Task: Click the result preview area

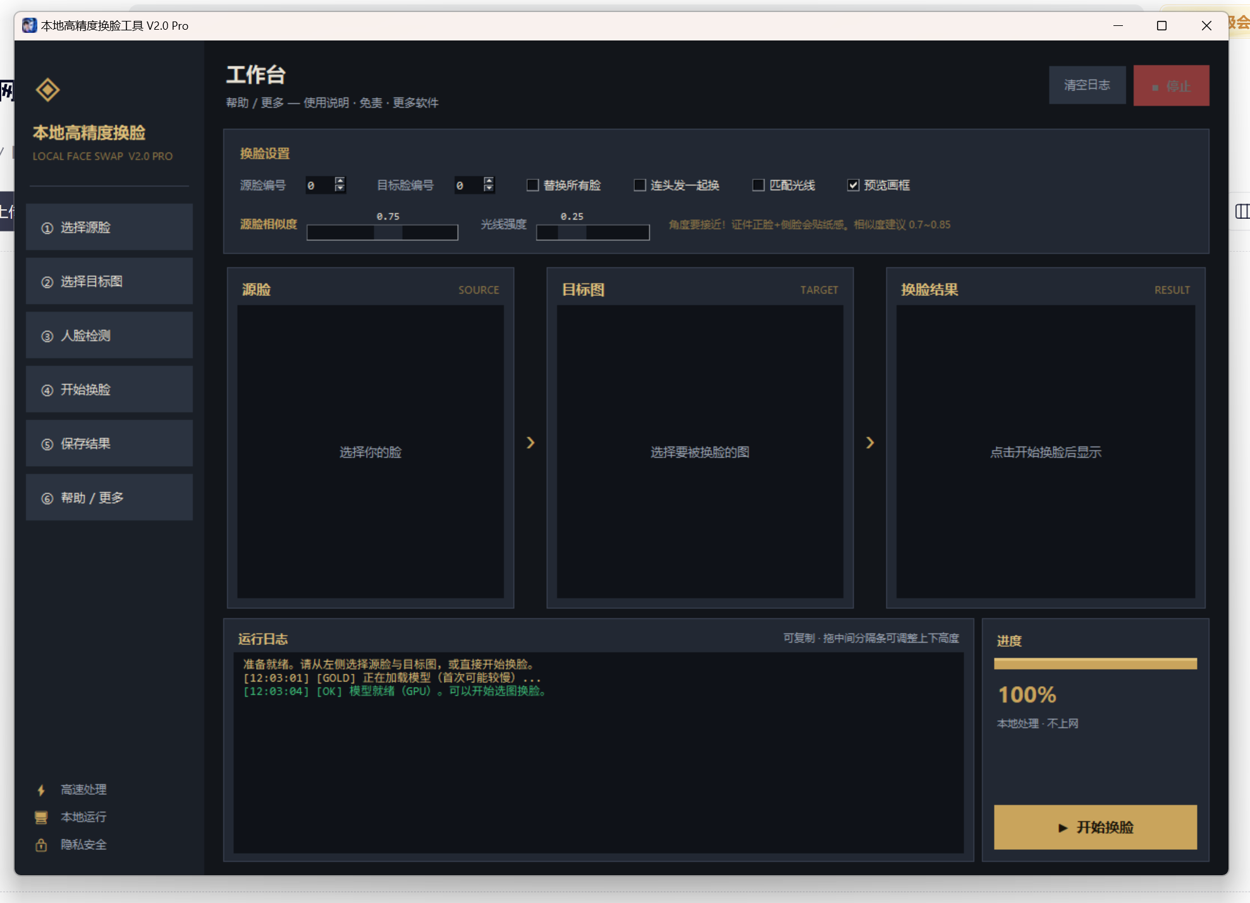Action: (x=1046, y=451)
